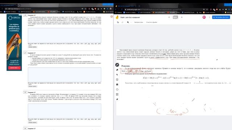Click file upload button under first task
Viewport: 232px width, 130px height.
[x=33, y=47]
